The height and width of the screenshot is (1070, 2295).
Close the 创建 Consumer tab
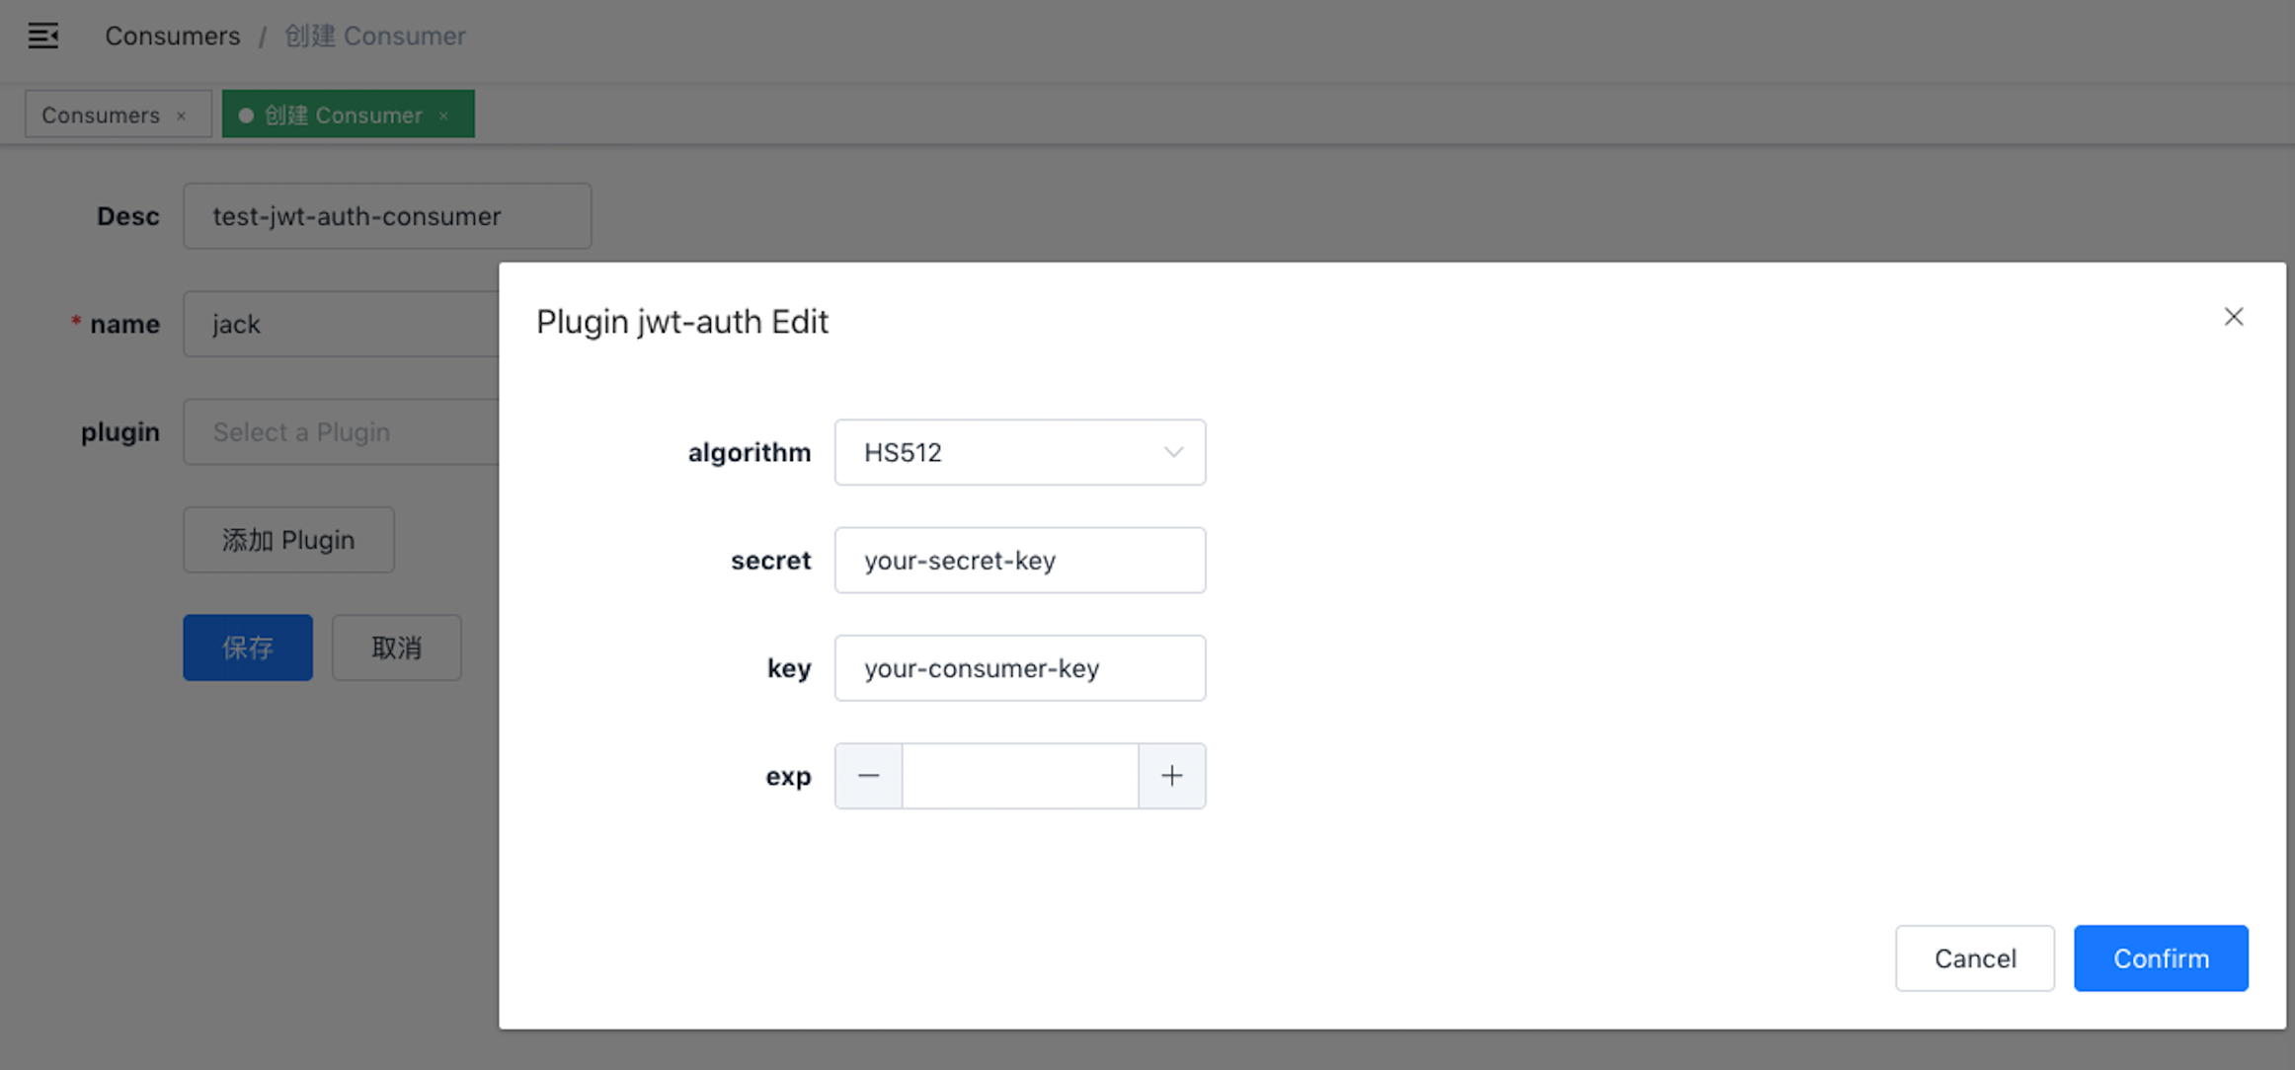(x=444, y=115)
